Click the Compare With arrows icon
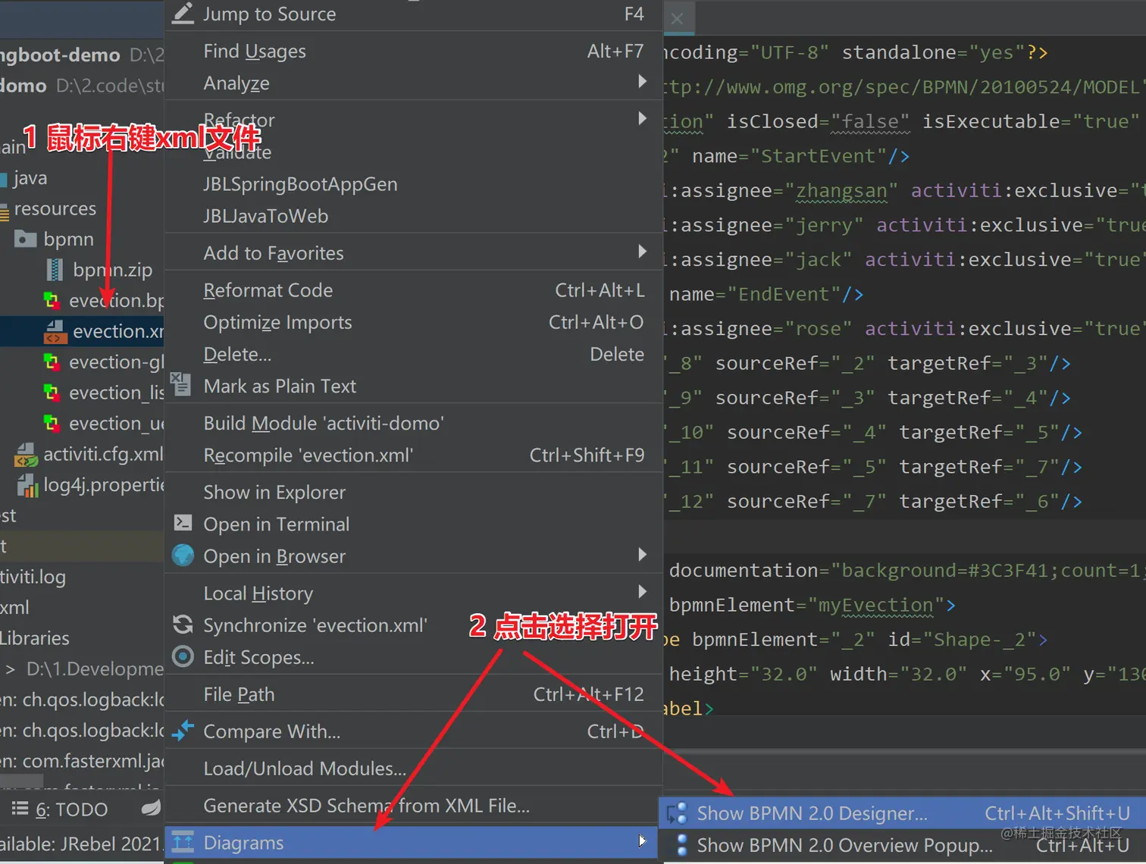 (x=183, y=731)
